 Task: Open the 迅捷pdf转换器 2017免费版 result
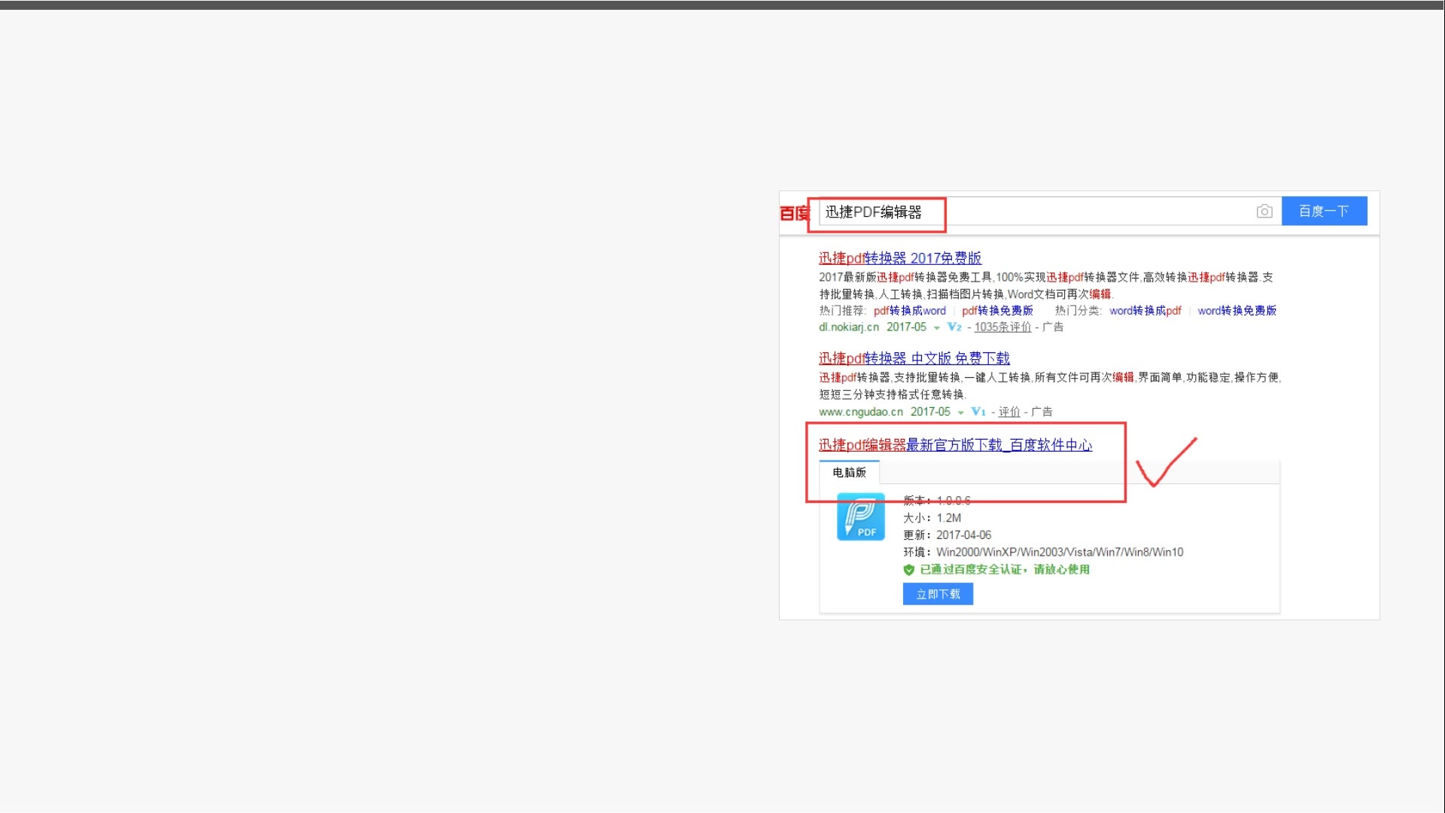coord(900,258)
